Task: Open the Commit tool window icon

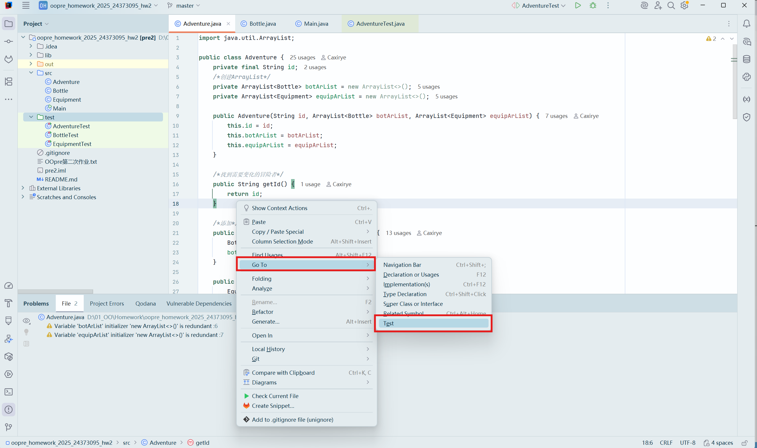Action: coord(9,41)
